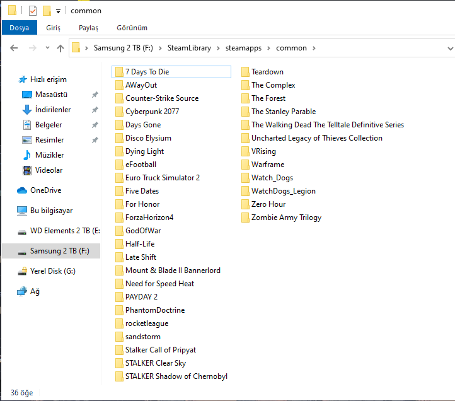Screen dimensions: 455x401
Task: Open Müzikler in the sidebar
Action: pos(49,155)
